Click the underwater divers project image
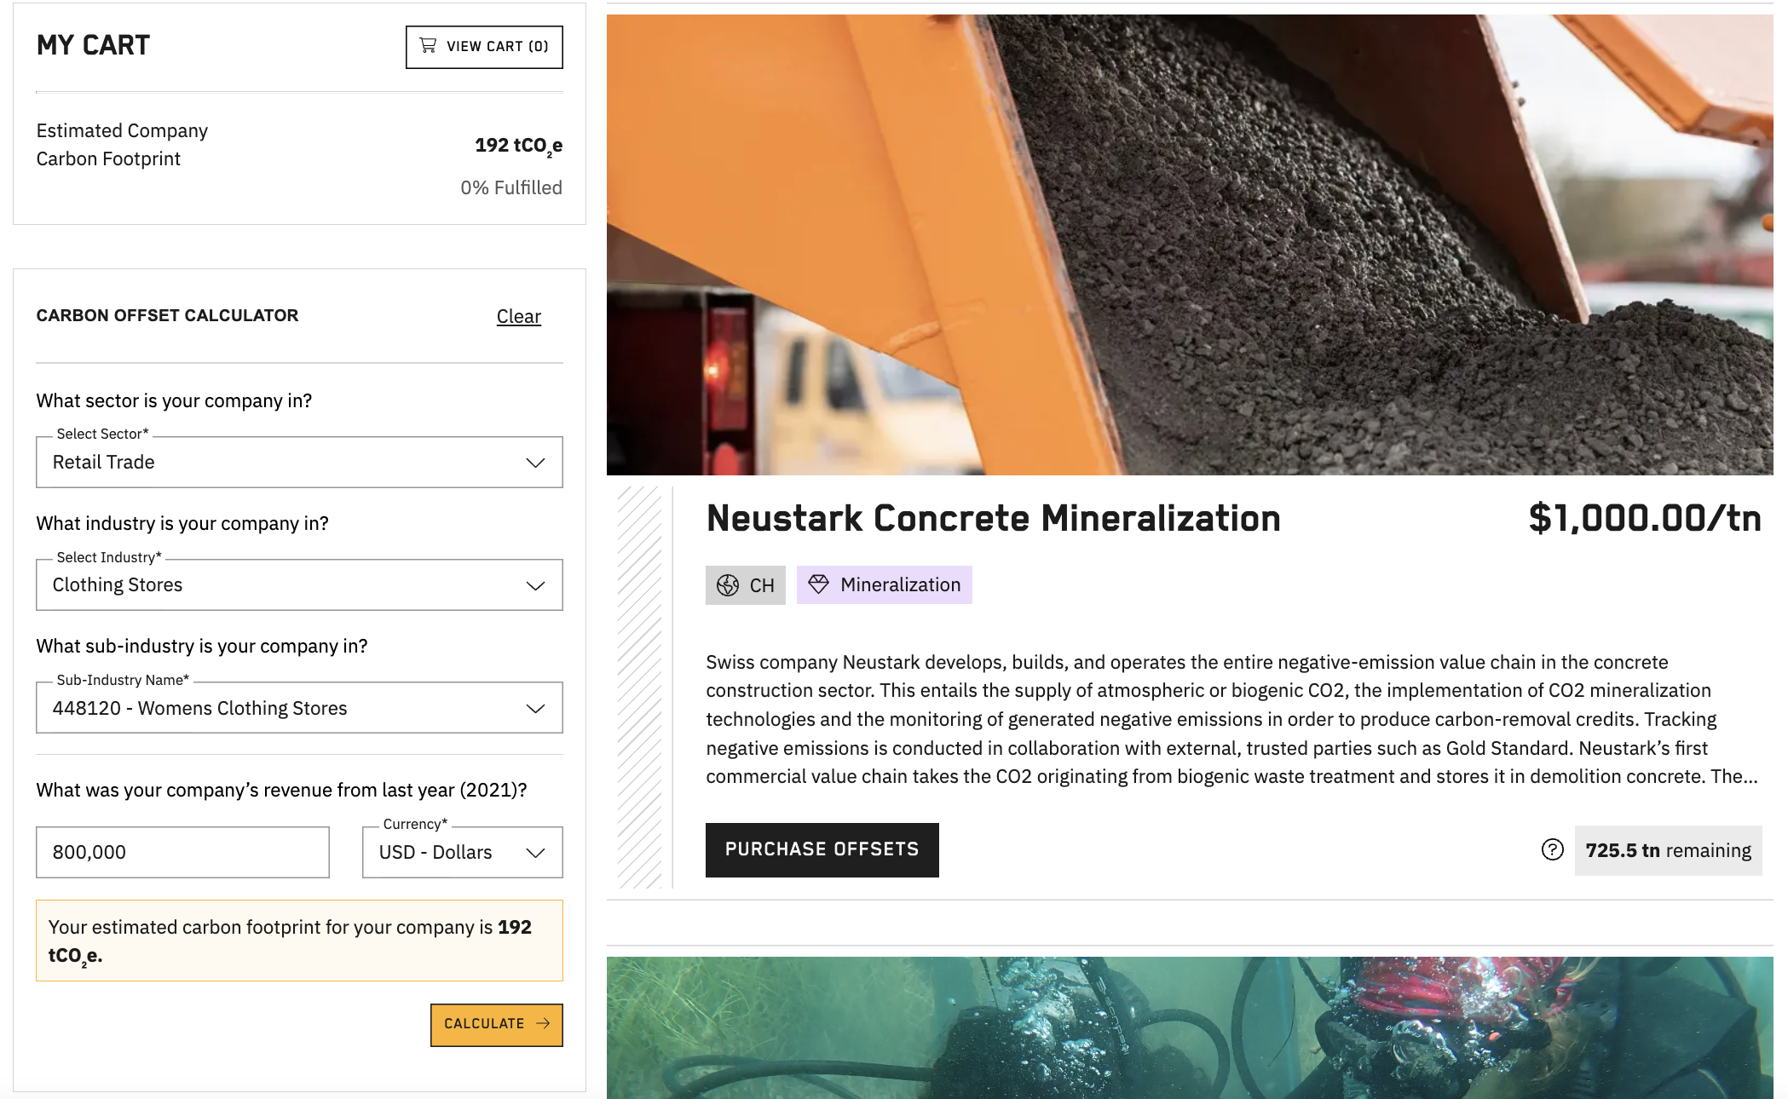The image size is (1788, 1099). (x=1190, y=1027)
